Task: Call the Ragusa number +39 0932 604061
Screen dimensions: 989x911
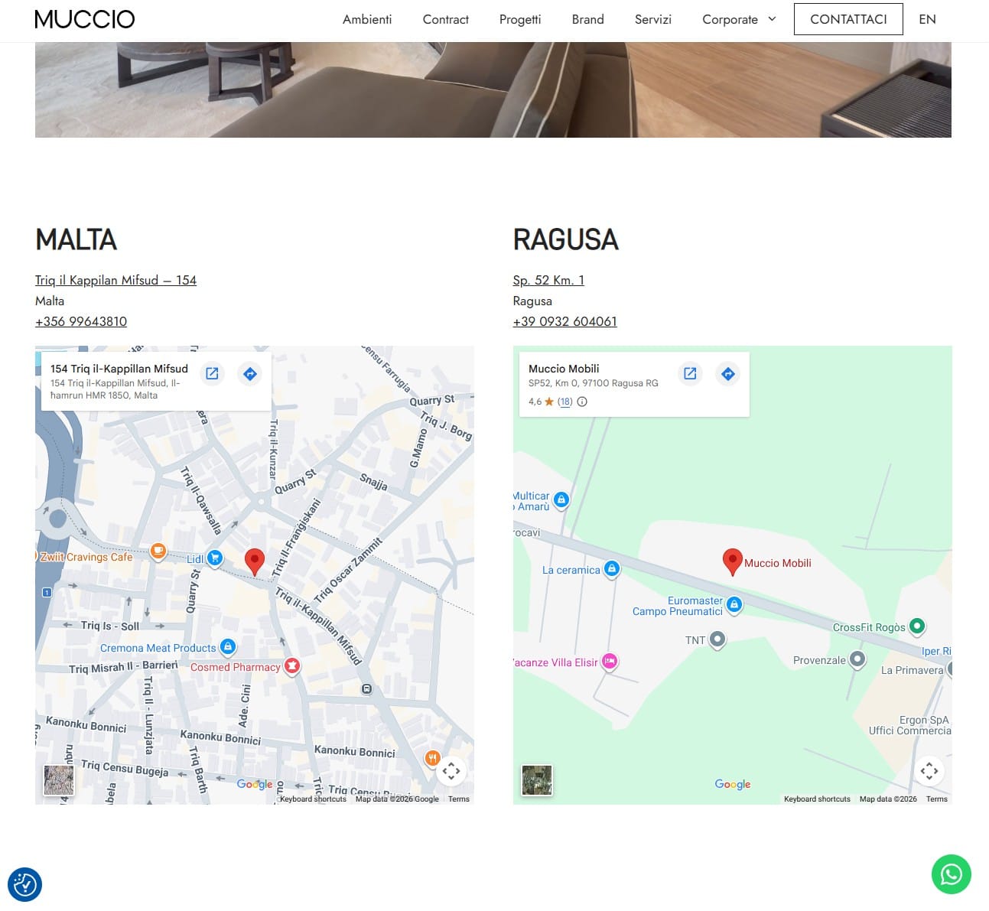Action: [565, 321]
